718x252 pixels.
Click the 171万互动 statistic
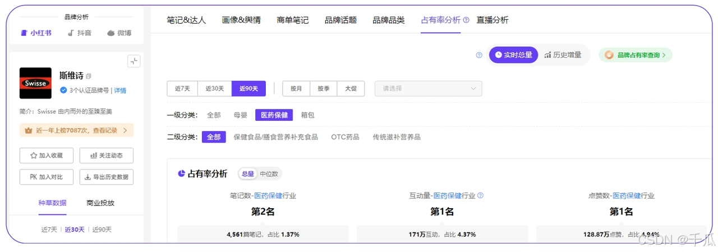point(442,235)
